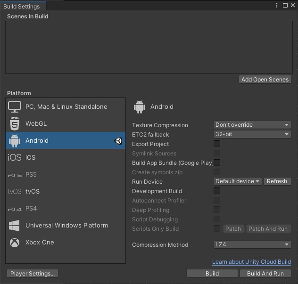Click the Run Device label
The width and height of the screenshot is (298, 284).
[x=147, y=182]
